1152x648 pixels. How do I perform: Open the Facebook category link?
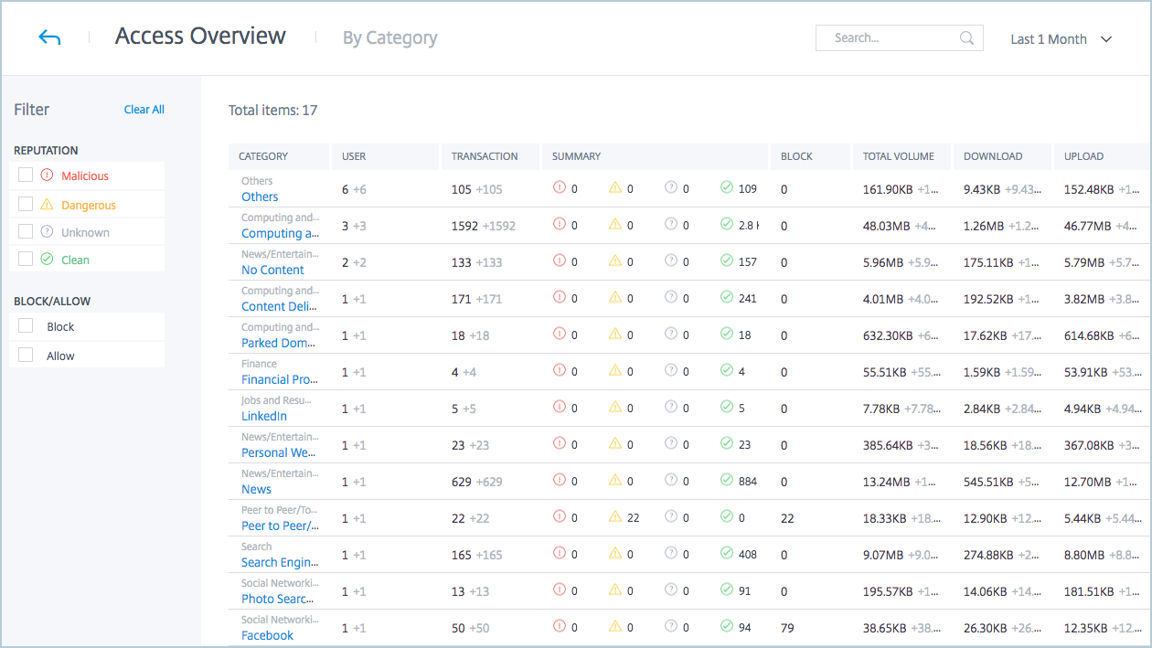[x=267, y=635]
